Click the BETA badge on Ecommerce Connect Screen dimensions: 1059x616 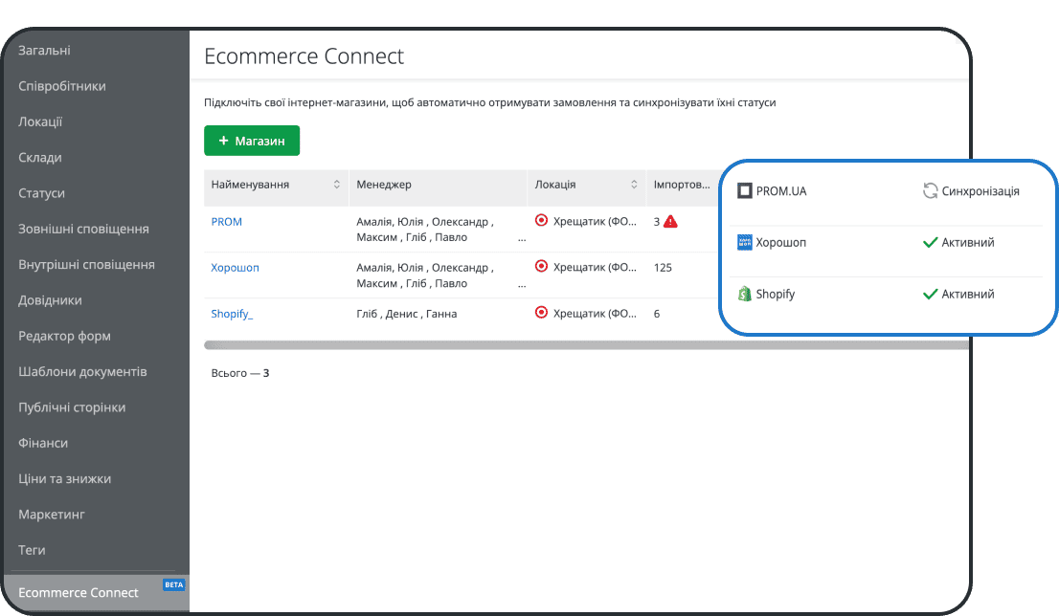pyautogui.click(x=173, y=584)
